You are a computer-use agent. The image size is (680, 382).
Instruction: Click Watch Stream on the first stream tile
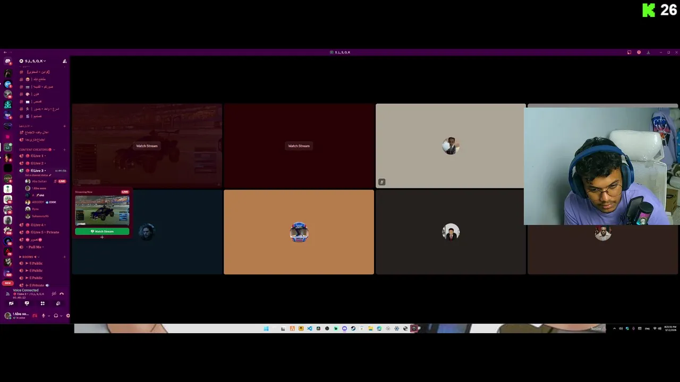pyautogui.click(x=147, y=146)
